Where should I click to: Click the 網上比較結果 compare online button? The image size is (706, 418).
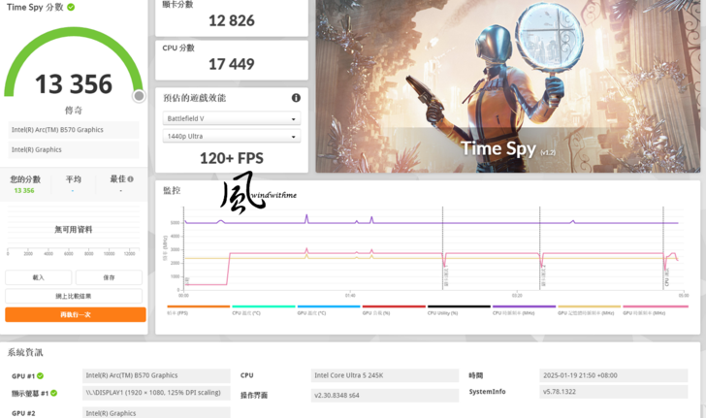[x=74, y=296]
